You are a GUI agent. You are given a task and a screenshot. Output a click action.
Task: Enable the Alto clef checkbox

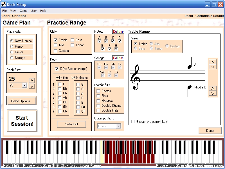tap(55, 45)
